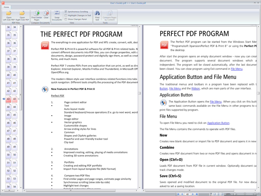Go to the first page
Image resolution: width=261 pixels, height=196 pixels.
[178, 194]
